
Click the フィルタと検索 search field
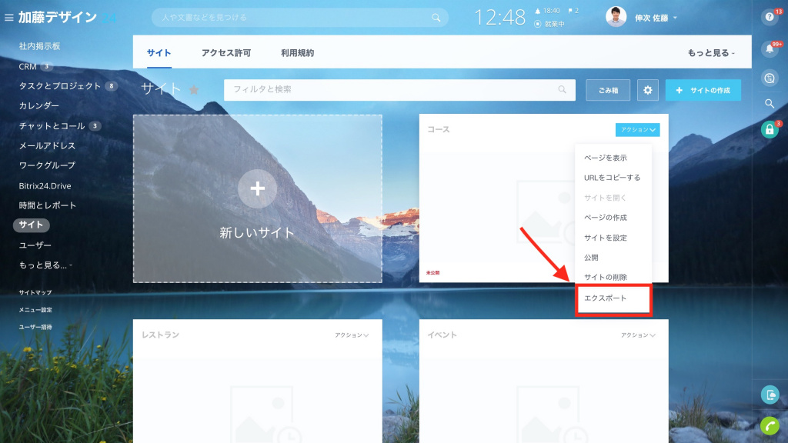coord(392,90)
